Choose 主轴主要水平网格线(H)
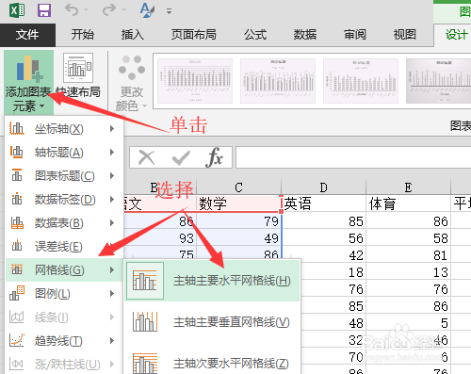This screenshot has width=471, height=374. click(x=212, y=281)
